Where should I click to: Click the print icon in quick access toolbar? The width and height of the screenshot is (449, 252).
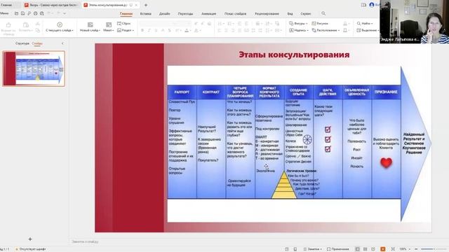pos(35,13)
